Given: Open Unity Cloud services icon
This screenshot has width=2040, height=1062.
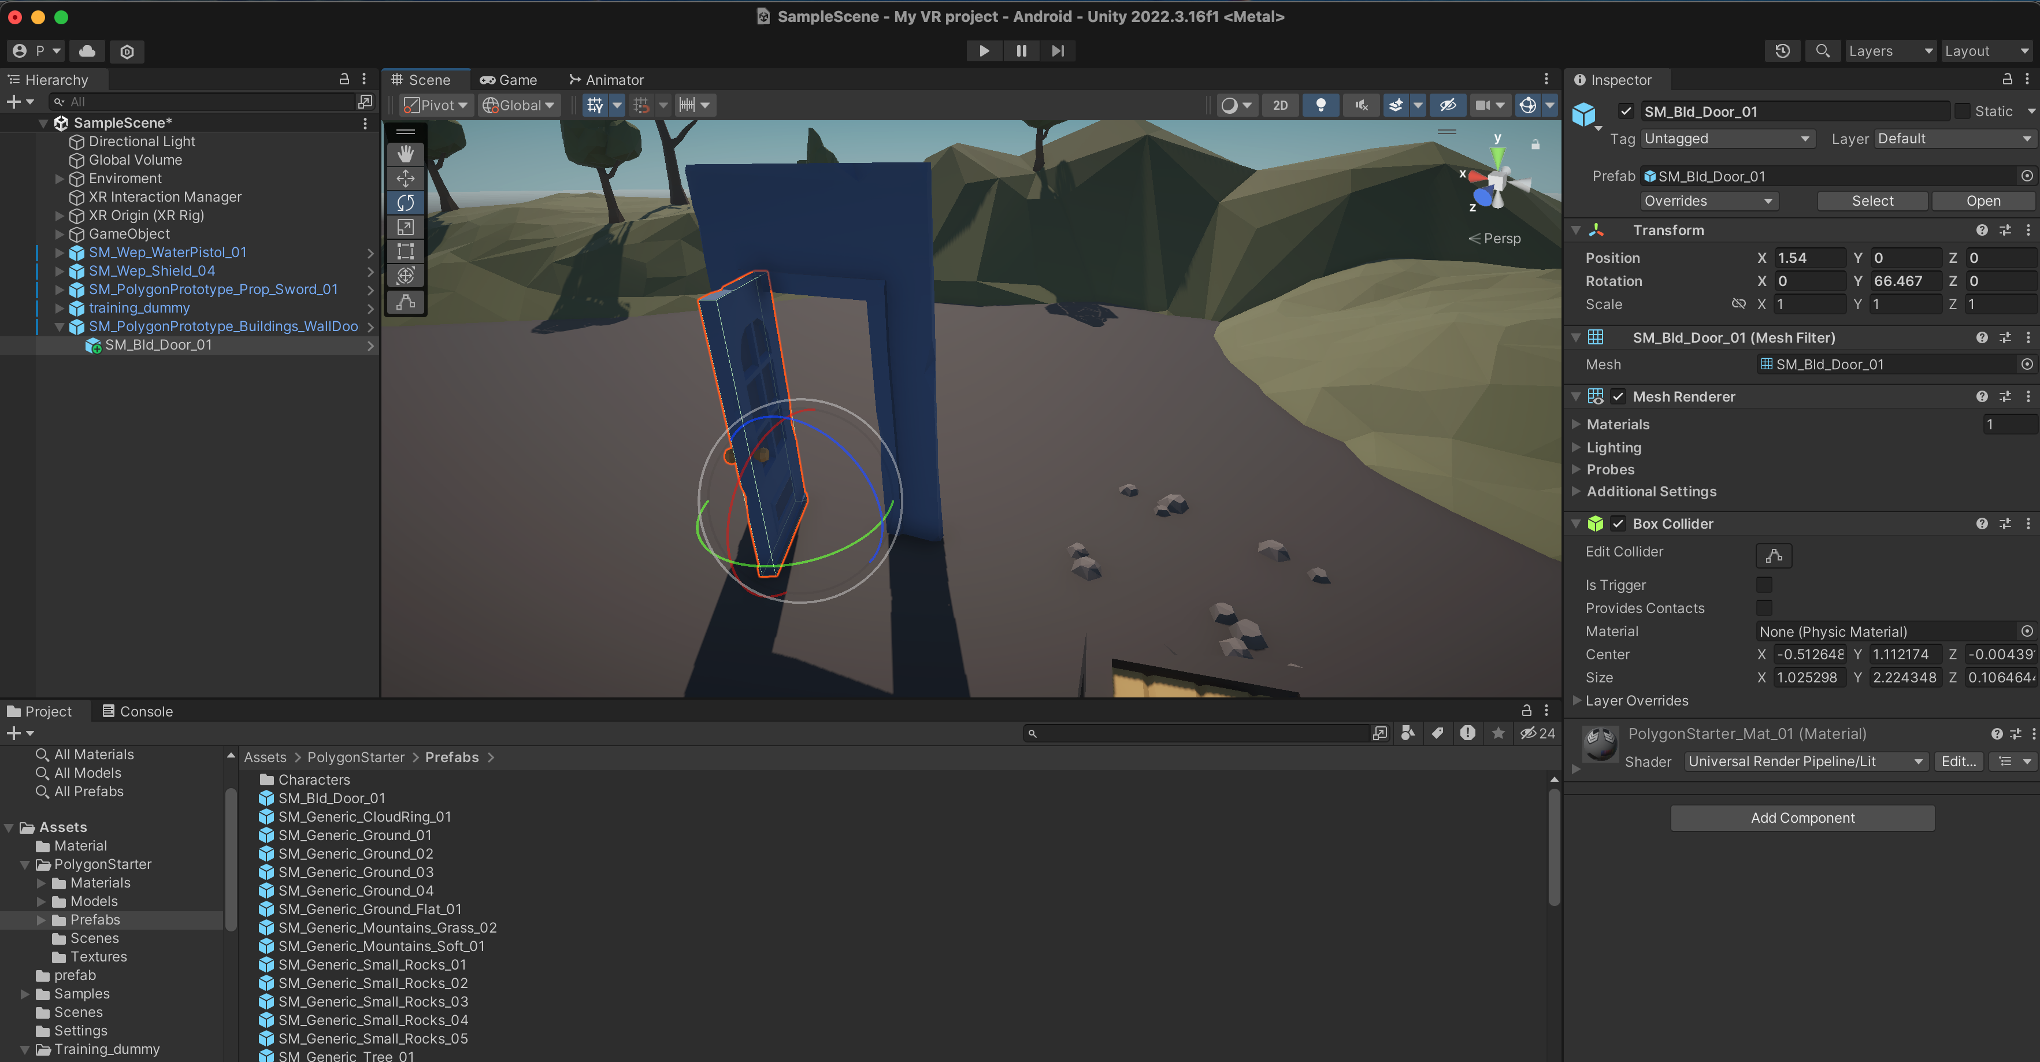Looking at the screenshot, I should tap(87, 51).
